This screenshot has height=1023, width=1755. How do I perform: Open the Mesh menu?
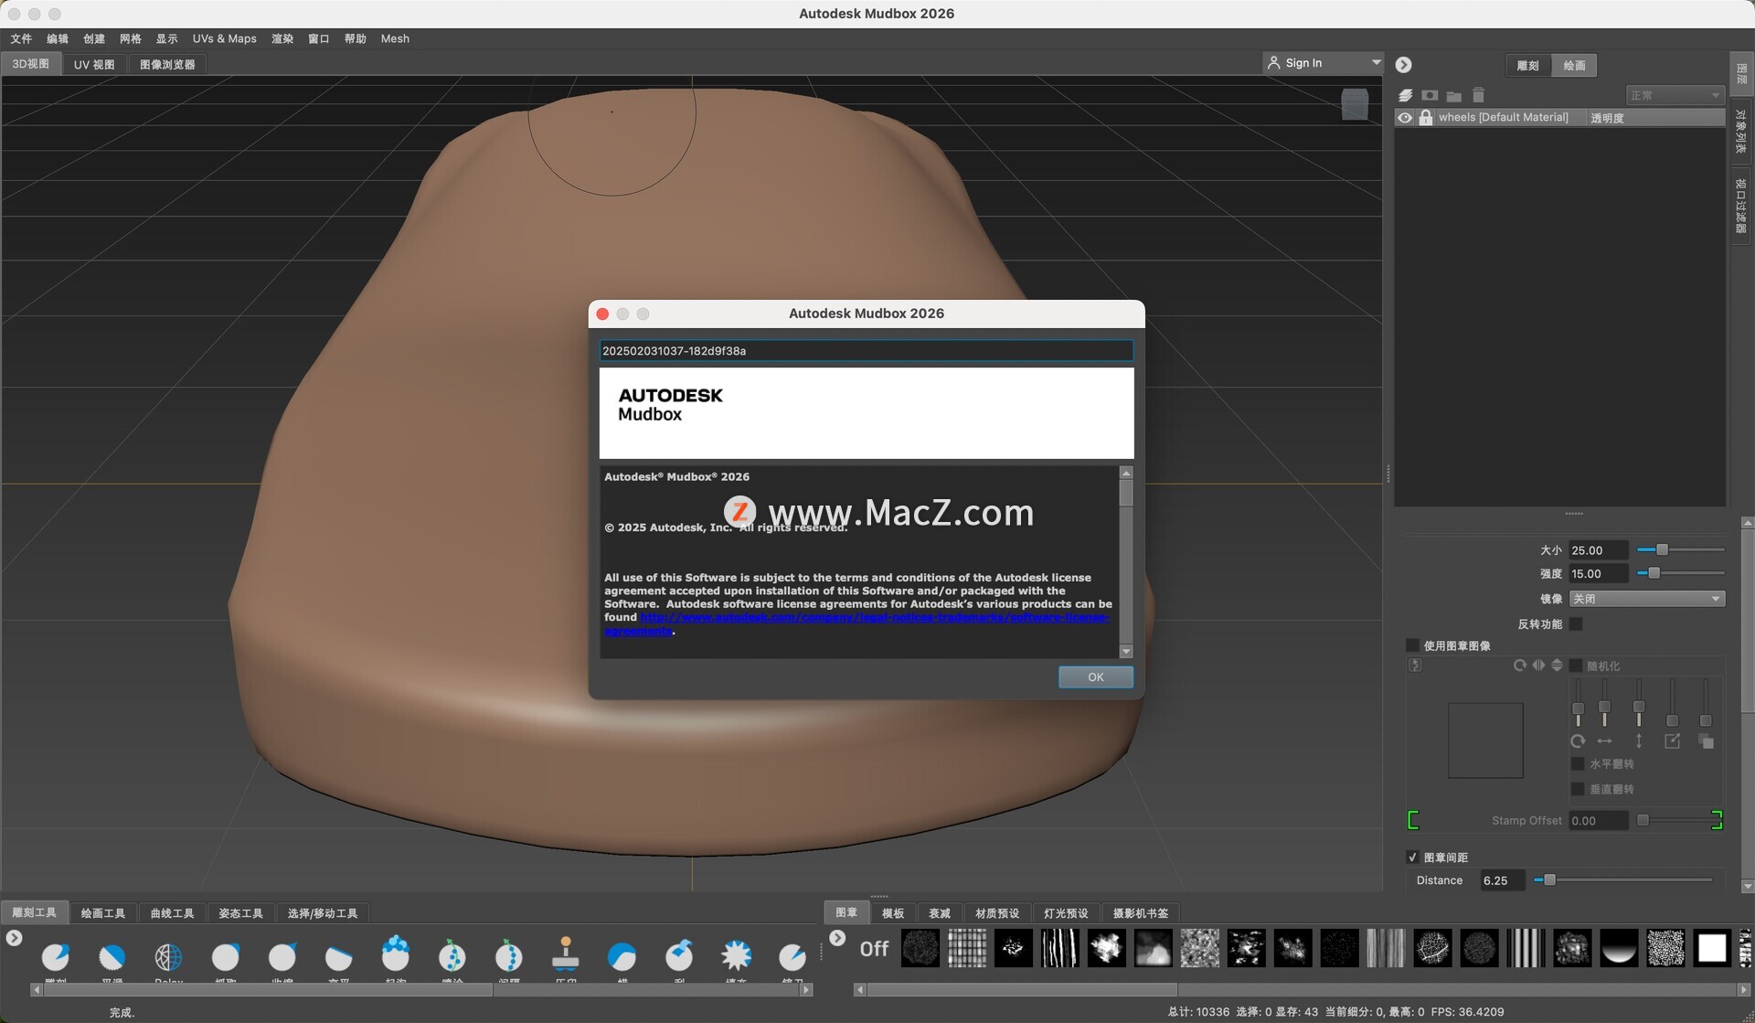[395, 38]
